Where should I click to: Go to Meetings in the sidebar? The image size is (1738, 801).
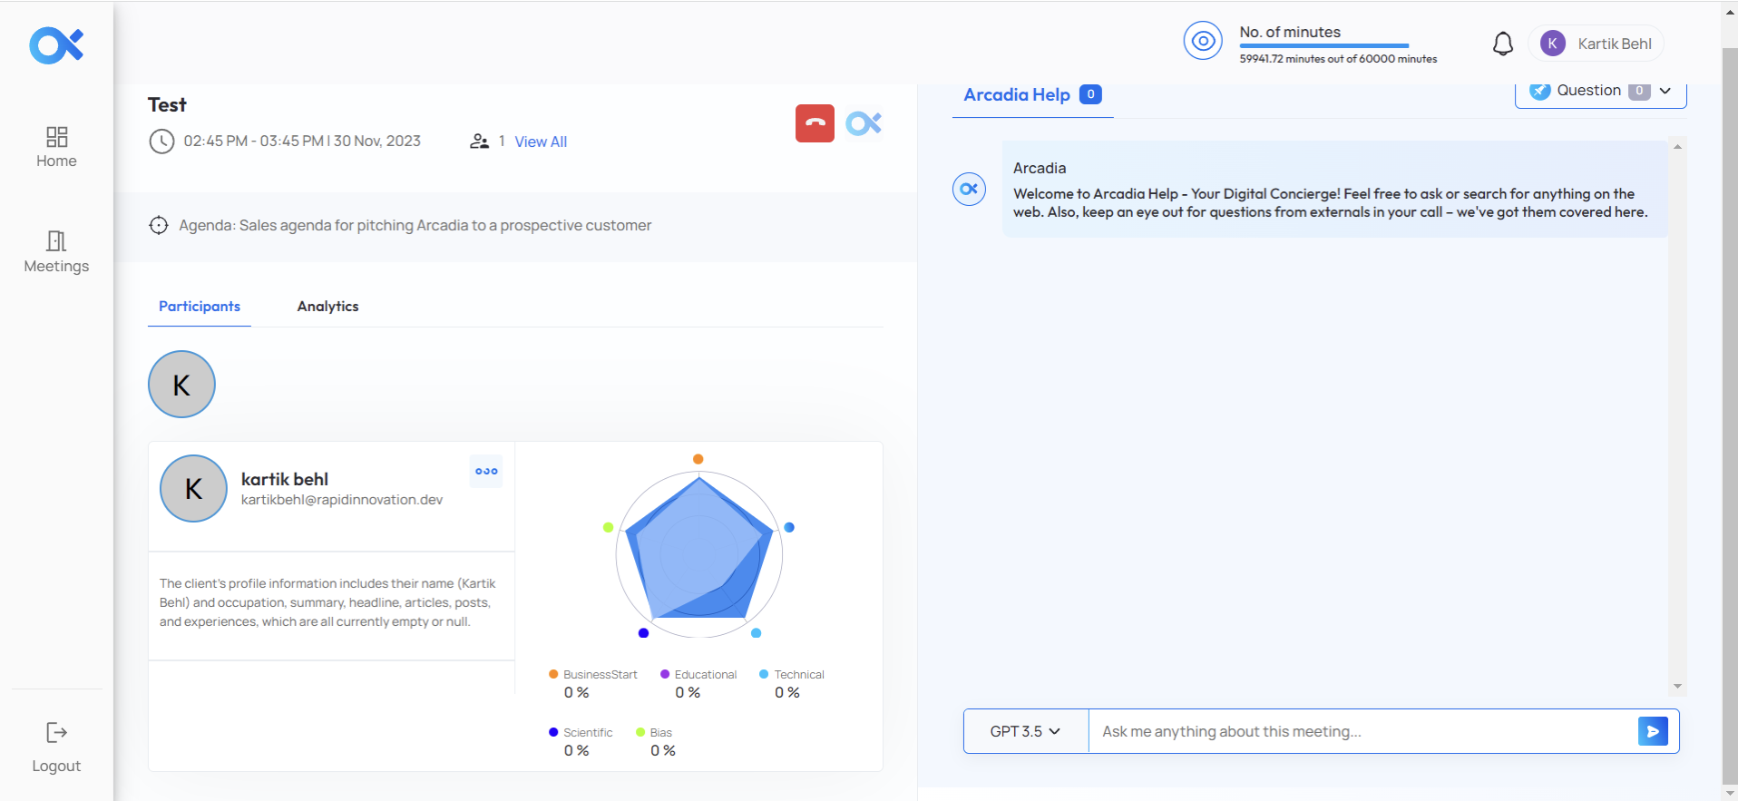point(56,252)
